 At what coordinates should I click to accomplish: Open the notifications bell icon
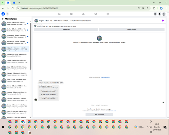tap(160, 14)
